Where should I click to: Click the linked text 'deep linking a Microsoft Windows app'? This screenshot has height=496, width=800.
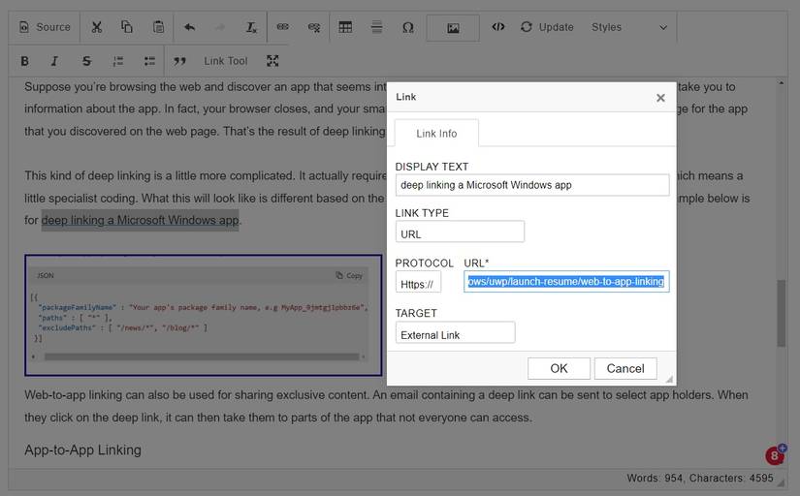[140, 220]
